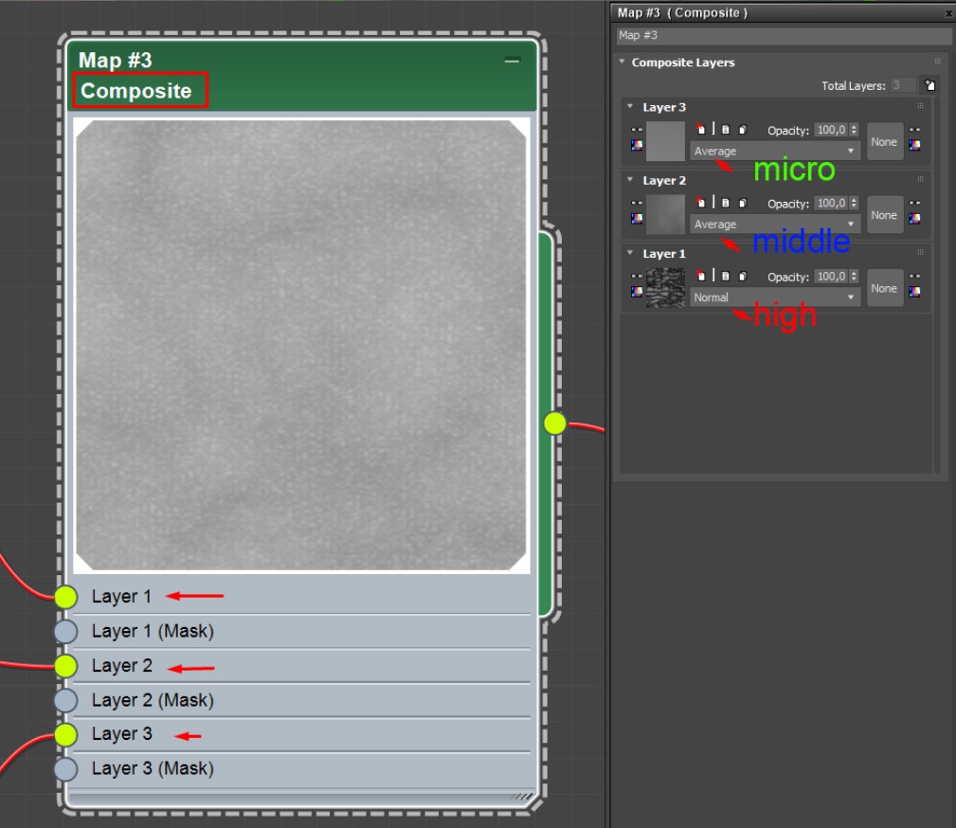
Task: Click the Composite node output socket
Action: pos(555,423)
